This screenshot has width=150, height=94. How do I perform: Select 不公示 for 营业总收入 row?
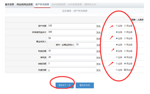(125, 38)
